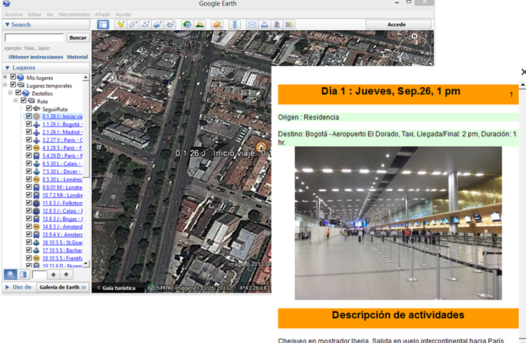Toggle the sidebar panel button

point(103,25)
